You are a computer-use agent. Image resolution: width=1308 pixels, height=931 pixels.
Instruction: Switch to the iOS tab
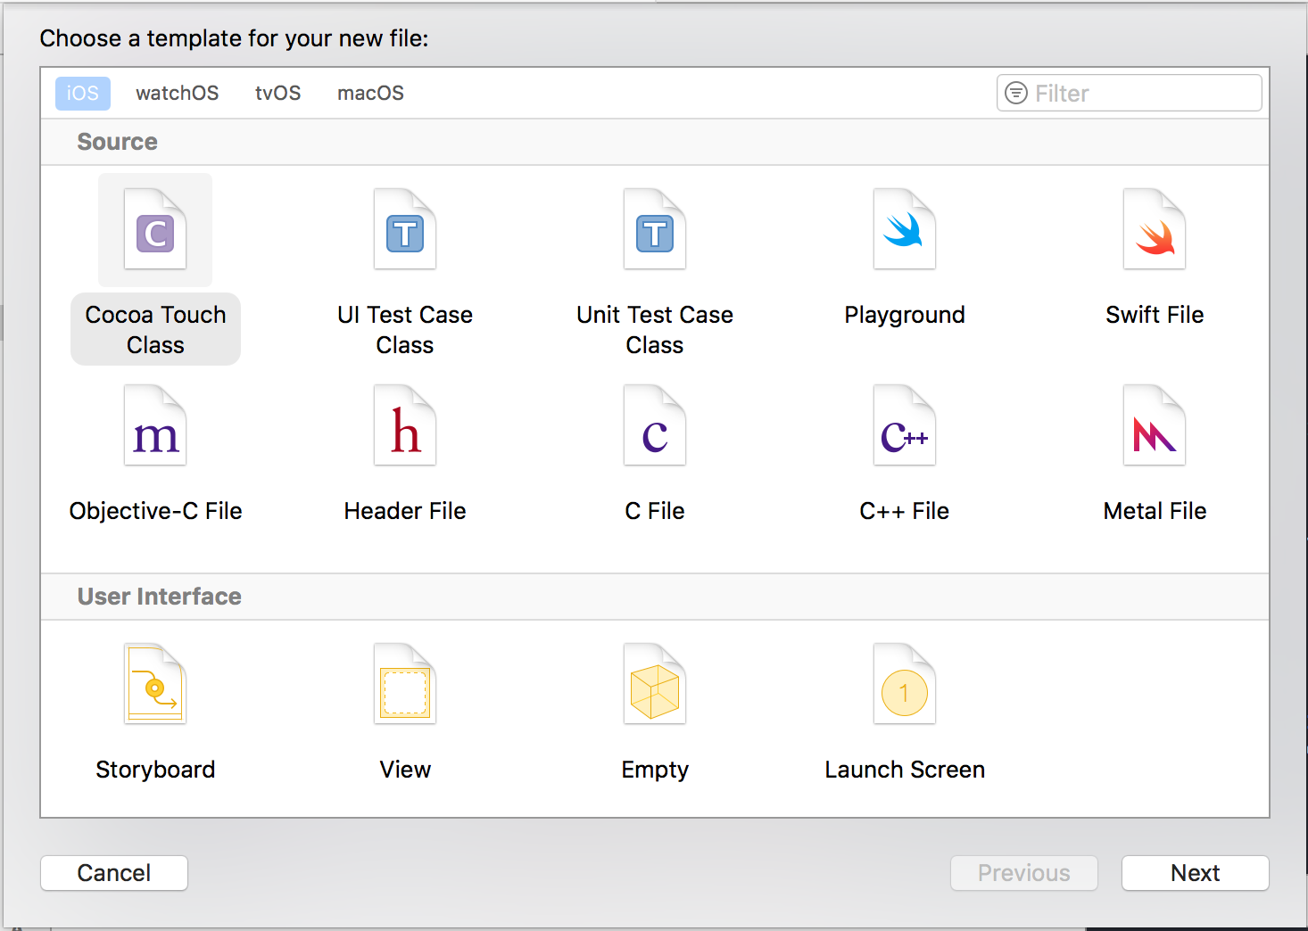(83, 93)
